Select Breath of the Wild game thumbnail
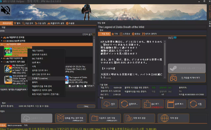Screen dimensions: 211x130 [8, 52]
